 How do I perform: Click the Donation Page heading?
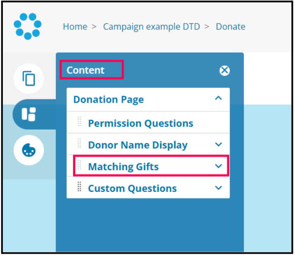(108, 99)
